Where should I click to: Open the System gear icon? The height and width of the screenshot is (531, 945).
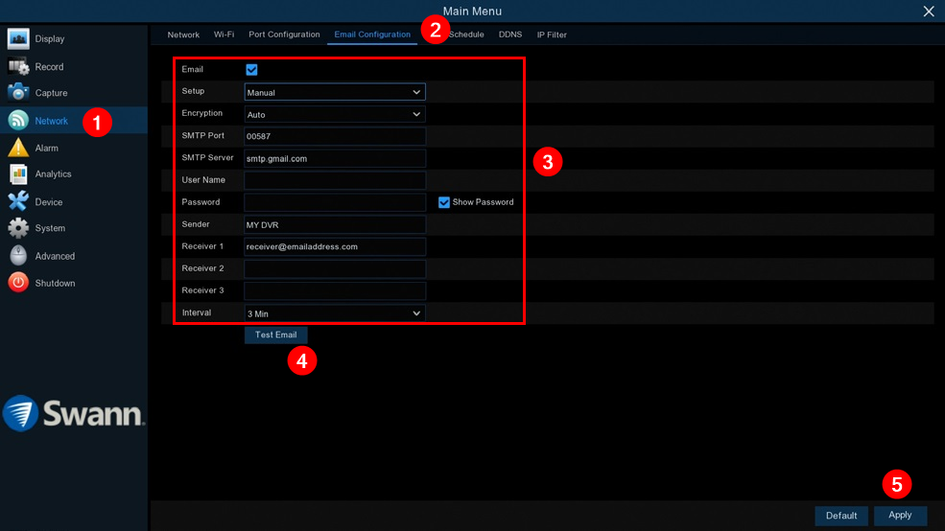pyautogui.click(x=18, y=228)
